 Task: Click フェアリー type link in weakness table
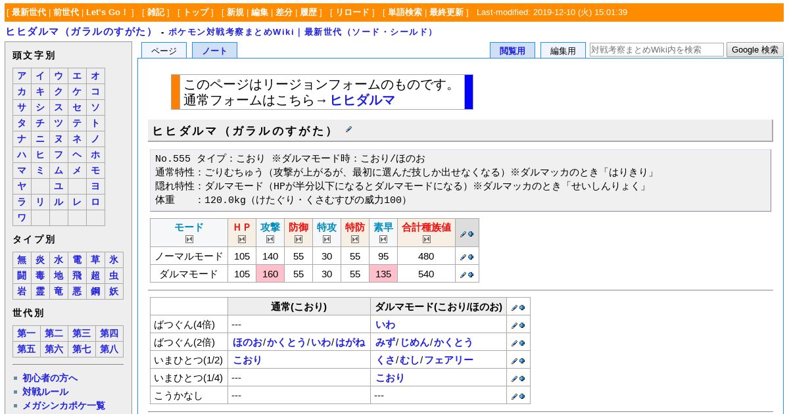(449, 361)
